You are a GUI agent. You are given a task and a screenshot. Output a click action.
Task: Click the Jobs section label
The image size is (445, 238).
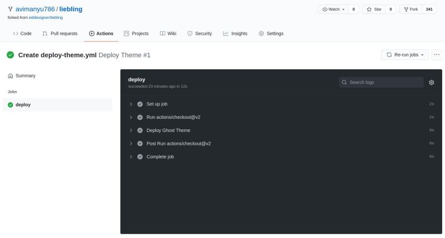pos(12,92)
